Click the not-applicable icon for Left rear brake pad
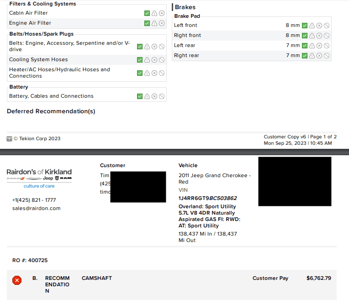 [x=327, y=46]
